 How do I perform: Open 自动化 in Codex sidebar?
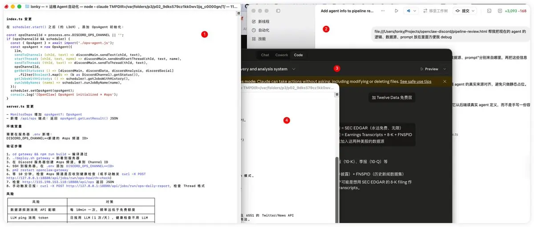pos(264,30)
